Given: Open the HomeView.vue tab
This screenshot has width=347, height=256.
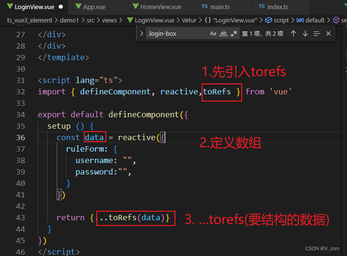Looking at the screenshot, I should [x=161, y=7].
